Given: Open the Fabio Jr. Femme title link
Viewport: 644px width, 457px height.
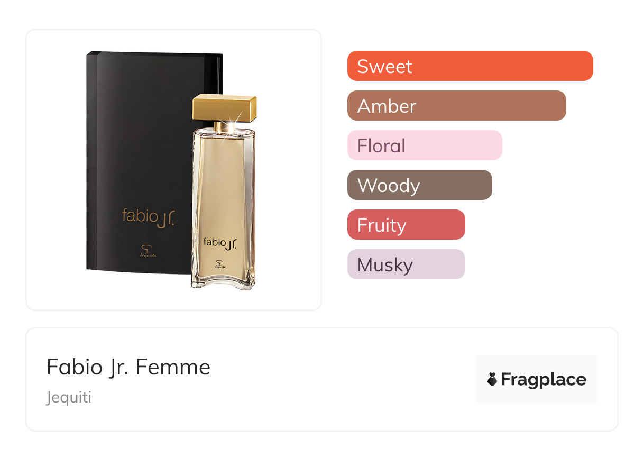Looking at the screenshot, I should (128, 367).
